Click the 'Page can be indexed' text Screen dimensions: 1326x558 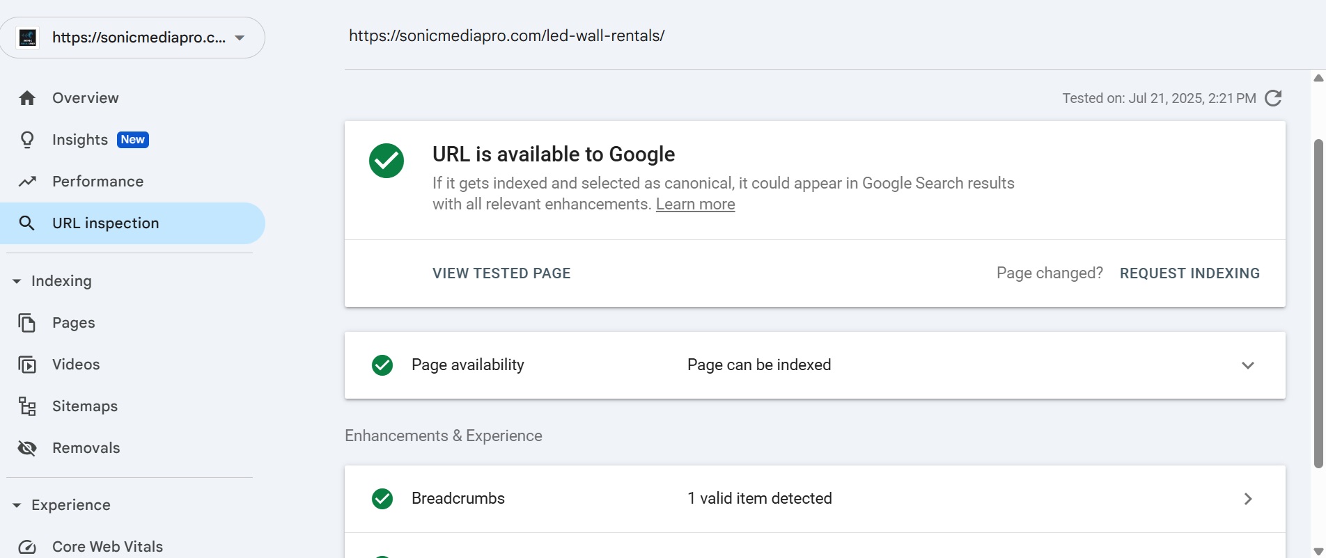(x=759, y=365)
